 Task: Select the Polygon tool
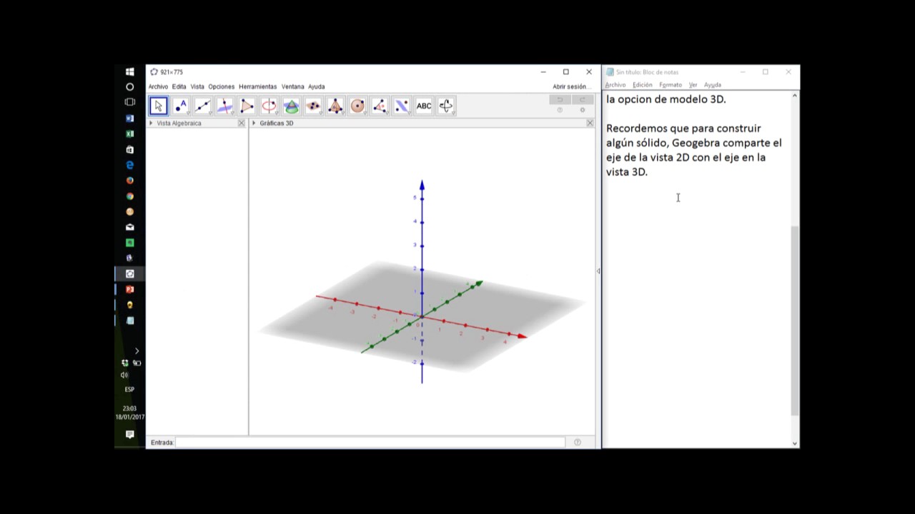[247, 106]
